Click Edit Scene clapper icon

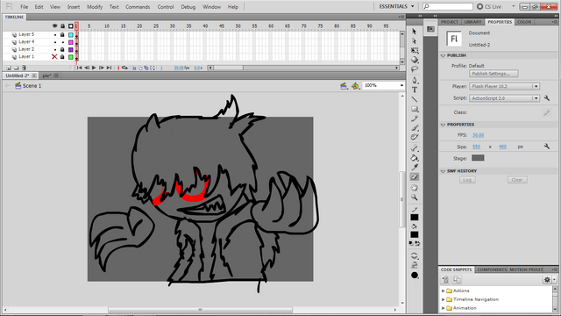pyautogui.click(x=344, y=86)
